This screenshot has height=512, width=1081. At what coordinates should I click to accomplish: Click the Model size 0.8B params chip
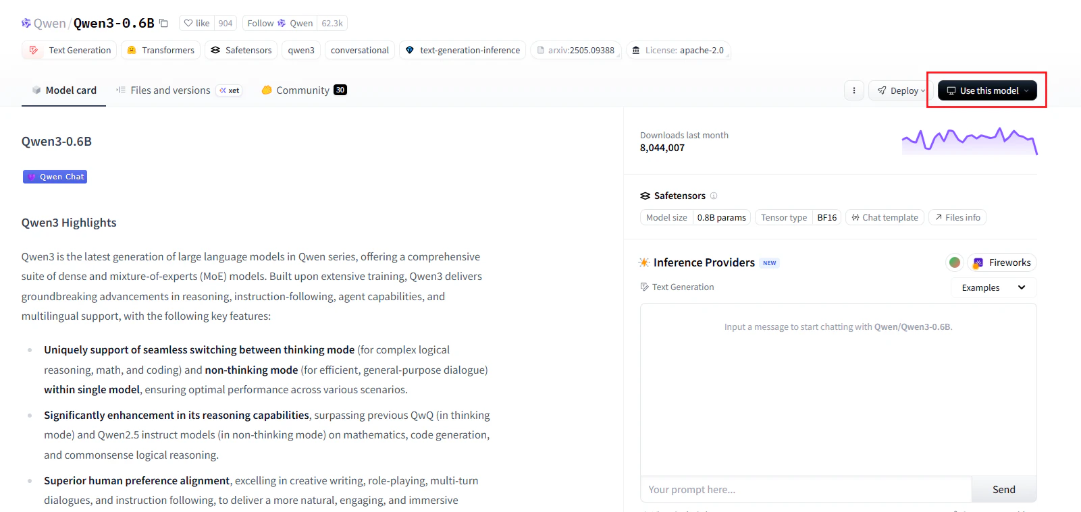[x=695, y=217]
